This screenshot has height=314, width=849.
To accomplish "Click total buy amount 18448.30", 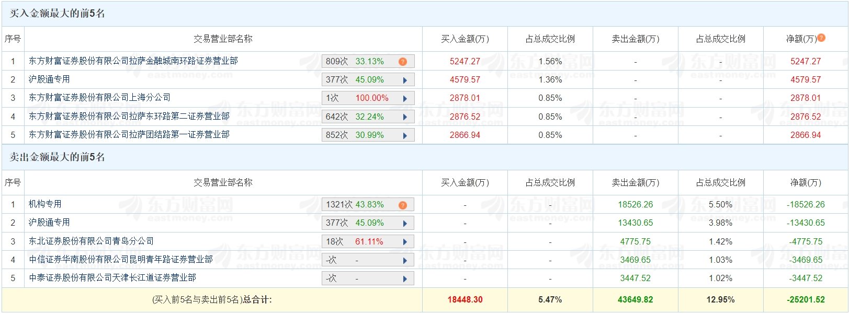I will [465, 299].
